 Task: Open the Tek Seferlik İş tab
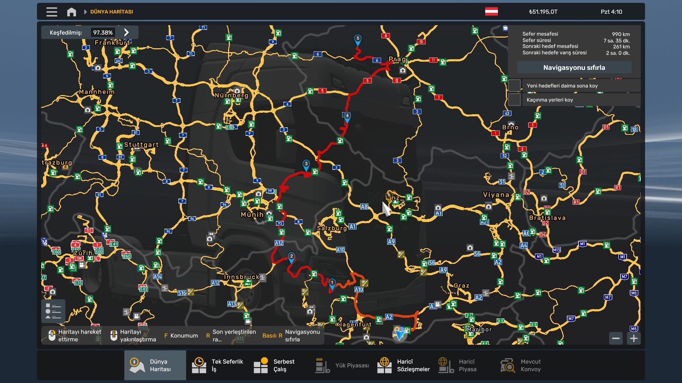point(217,365)
